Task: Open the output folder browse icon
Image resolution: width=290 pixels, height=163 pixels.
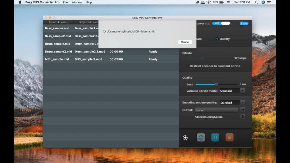Action: (x=243, y=117)
